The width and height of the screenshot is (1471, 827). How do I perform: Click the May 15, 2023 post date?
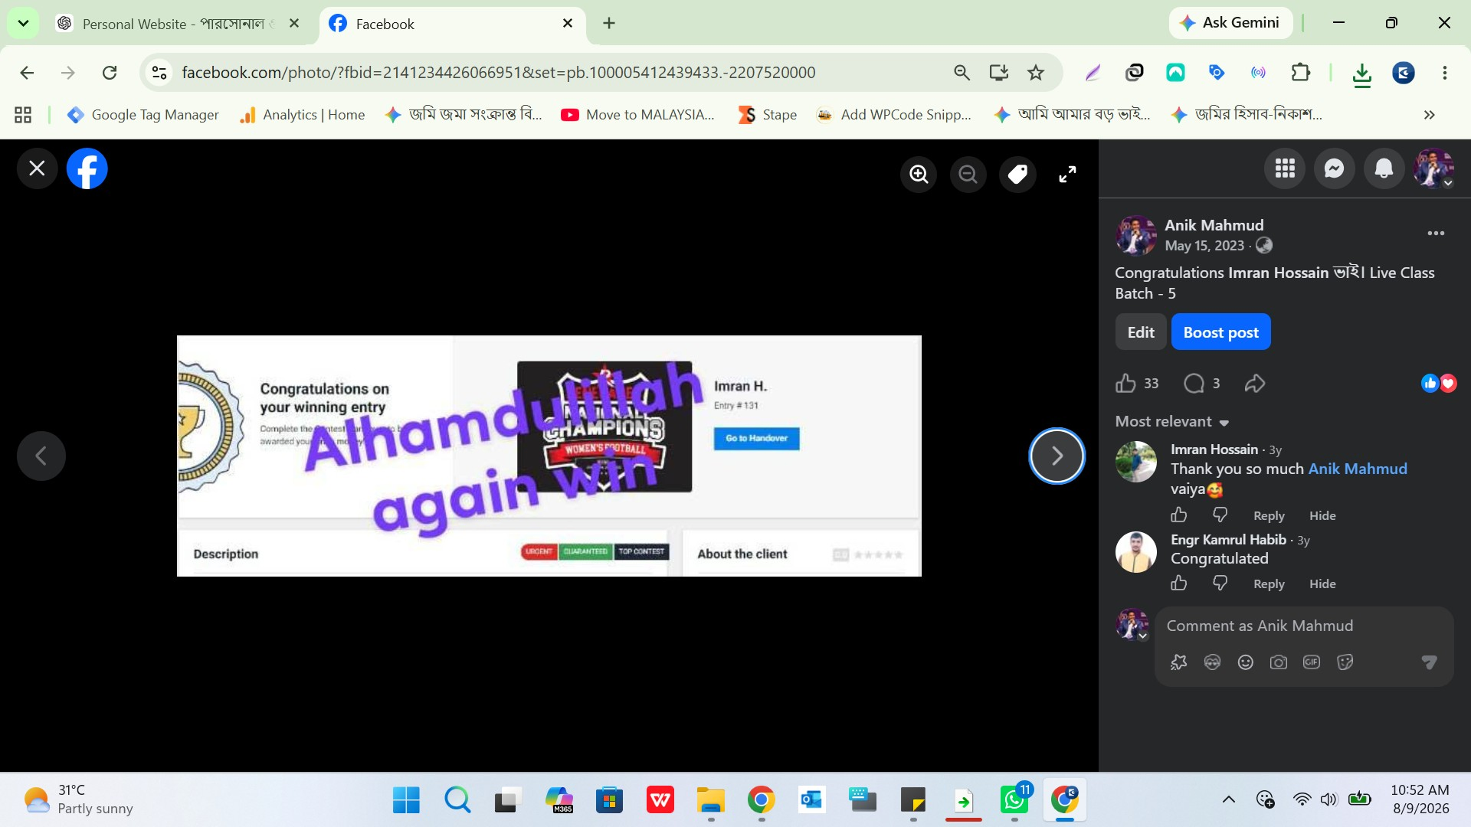click(x=1204, y=246)
